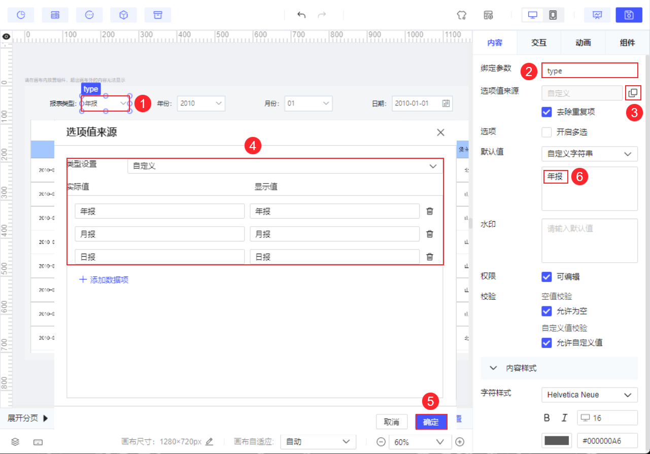Click the table settings icon in top toolbar
The width and height of the screenshot is (650, 454).
click(488, 15)
